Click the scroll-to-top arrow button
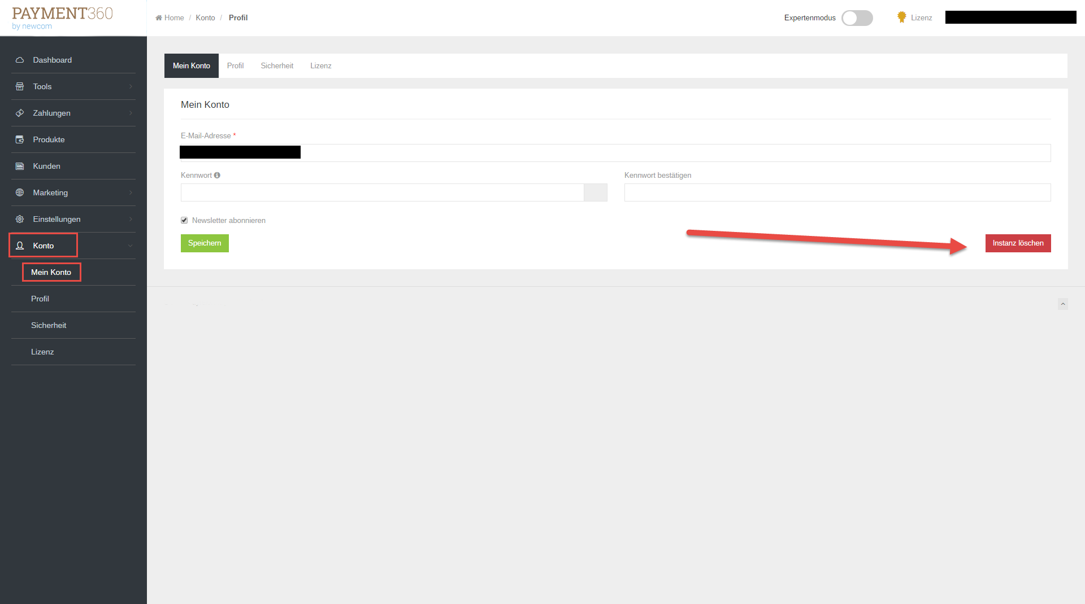 (1062, 304)
